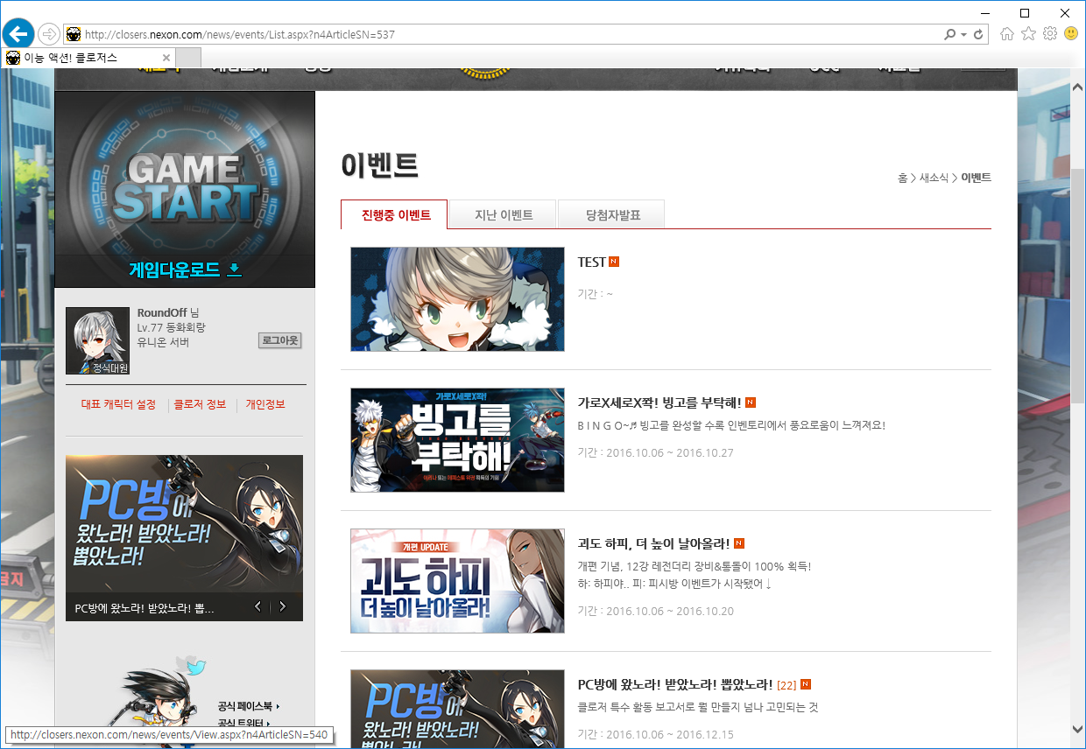Refresh the page with the reload icon
Viewport: 1086px width, 749px height.
(979, 34)
